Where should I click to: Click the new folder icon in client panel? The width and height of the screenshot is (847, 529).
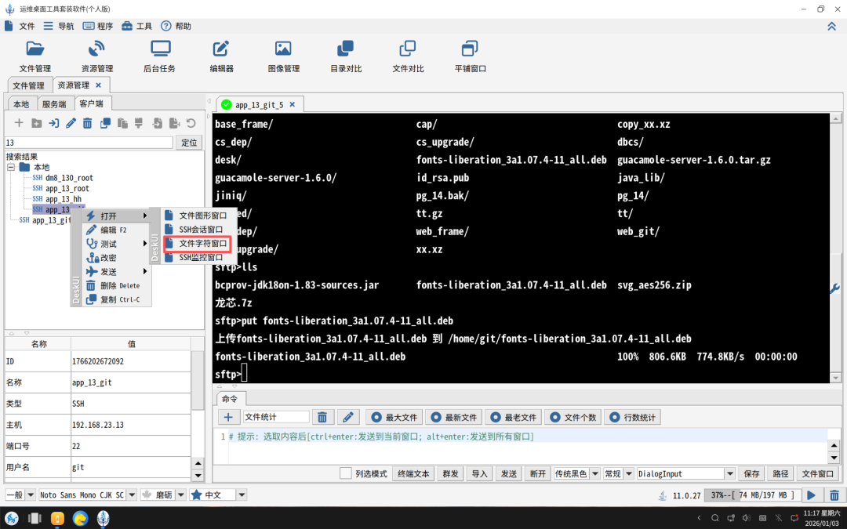[36, 123]
